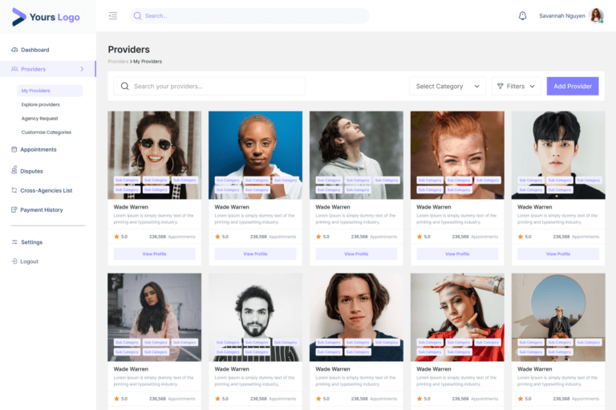Click the Settings sliders icon
Image resolution: width=616 pixels, height=410 pixels.
tap(14, 242)
